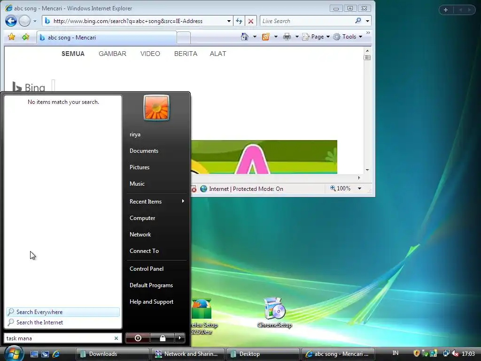Open Music from the Start menu
This screenshot has width=481, height=361.
pyautogui.click(x=137, y=184)
